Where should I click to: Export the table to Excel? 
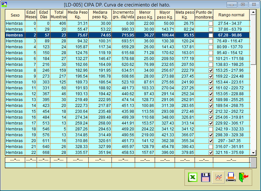point(193,177)
